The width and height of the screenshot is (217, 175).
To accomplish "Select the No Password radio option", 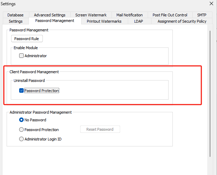I will [x=22, y=120].
